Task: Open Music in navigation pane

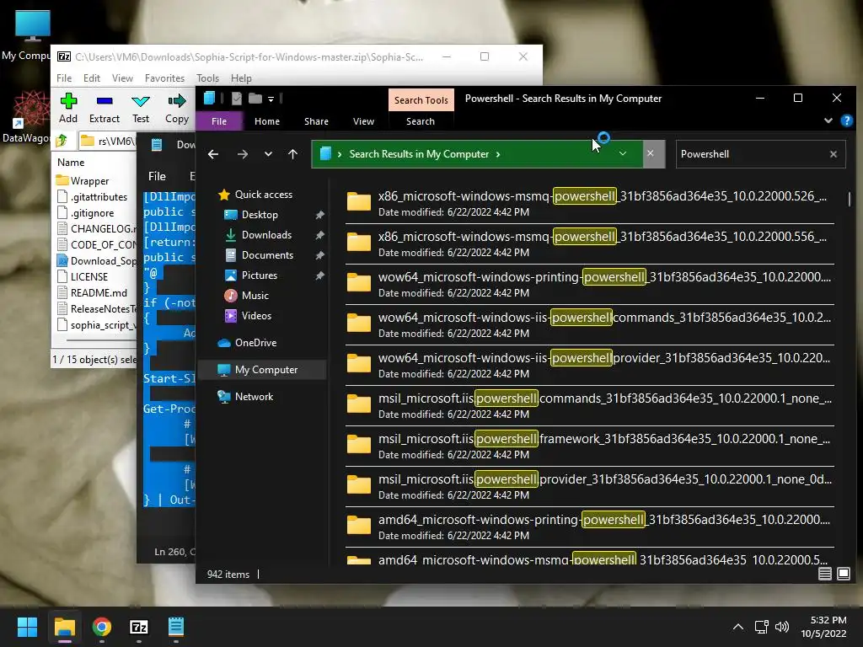Action: (x=255, y=296)
